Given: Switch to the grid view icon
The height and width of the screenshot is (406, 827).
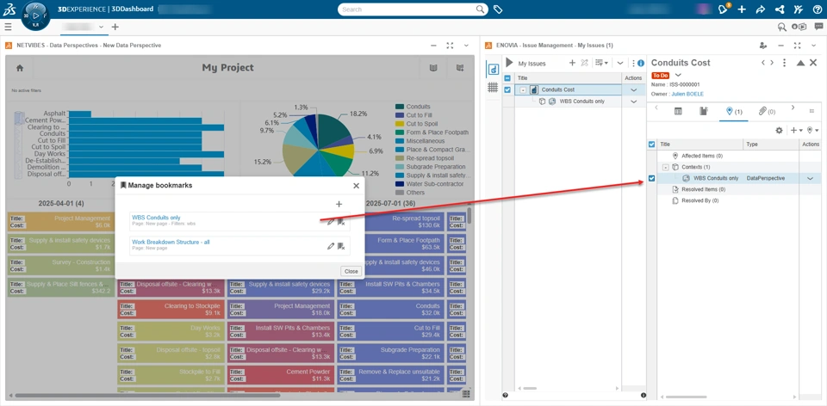Looking at the screenshot, I should [x=493, y=87].
